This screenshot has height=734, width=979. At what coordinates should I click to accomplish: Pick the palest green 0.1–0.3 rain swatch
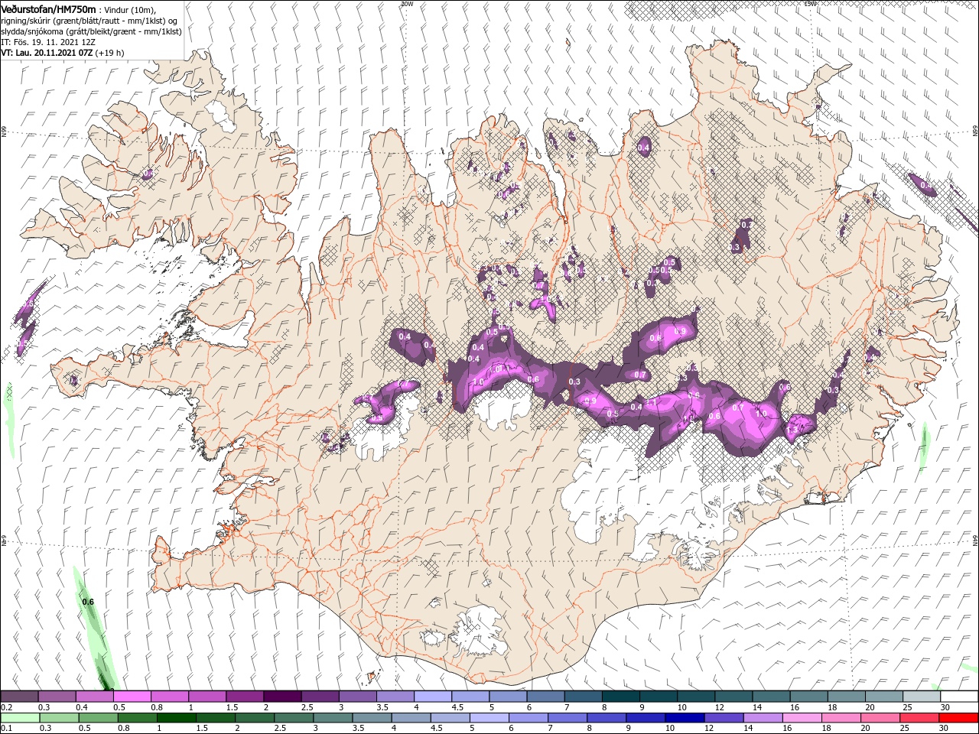point(19,718)
